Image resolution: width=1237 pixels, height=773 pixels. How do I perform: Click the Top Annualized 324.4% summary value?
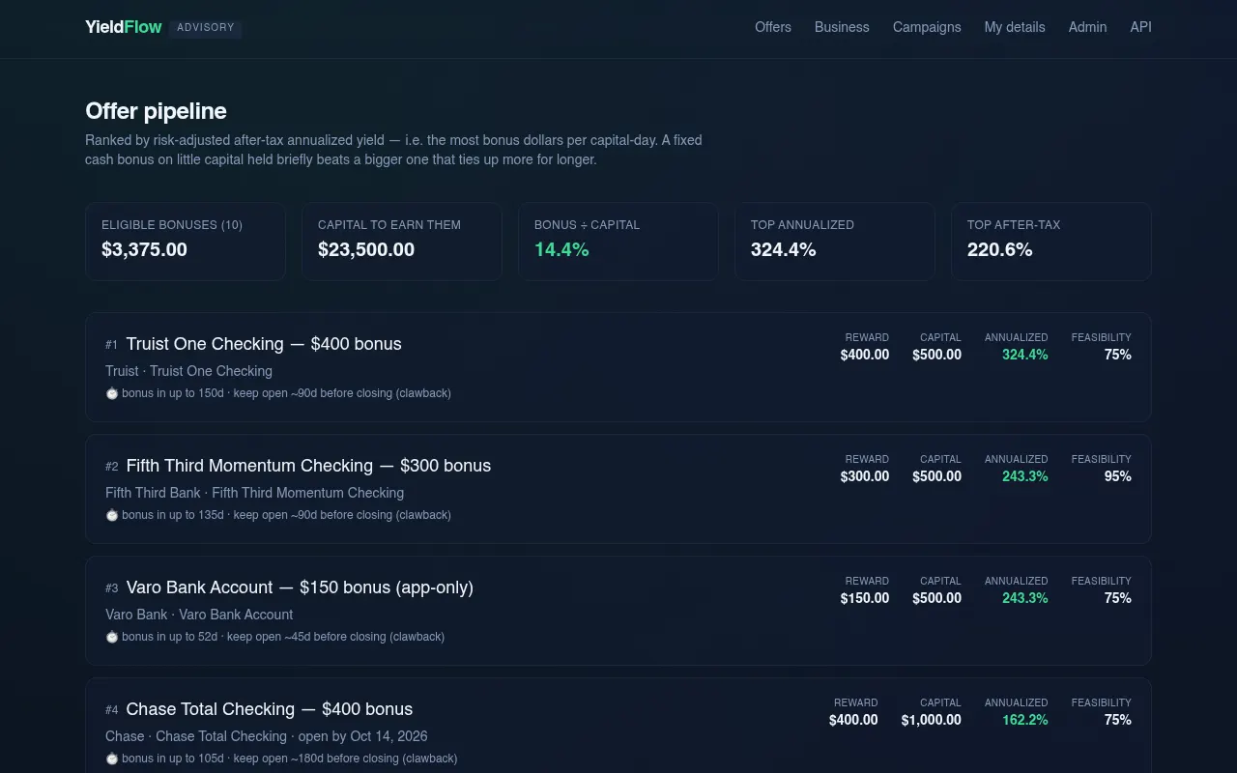click(784, 249)
